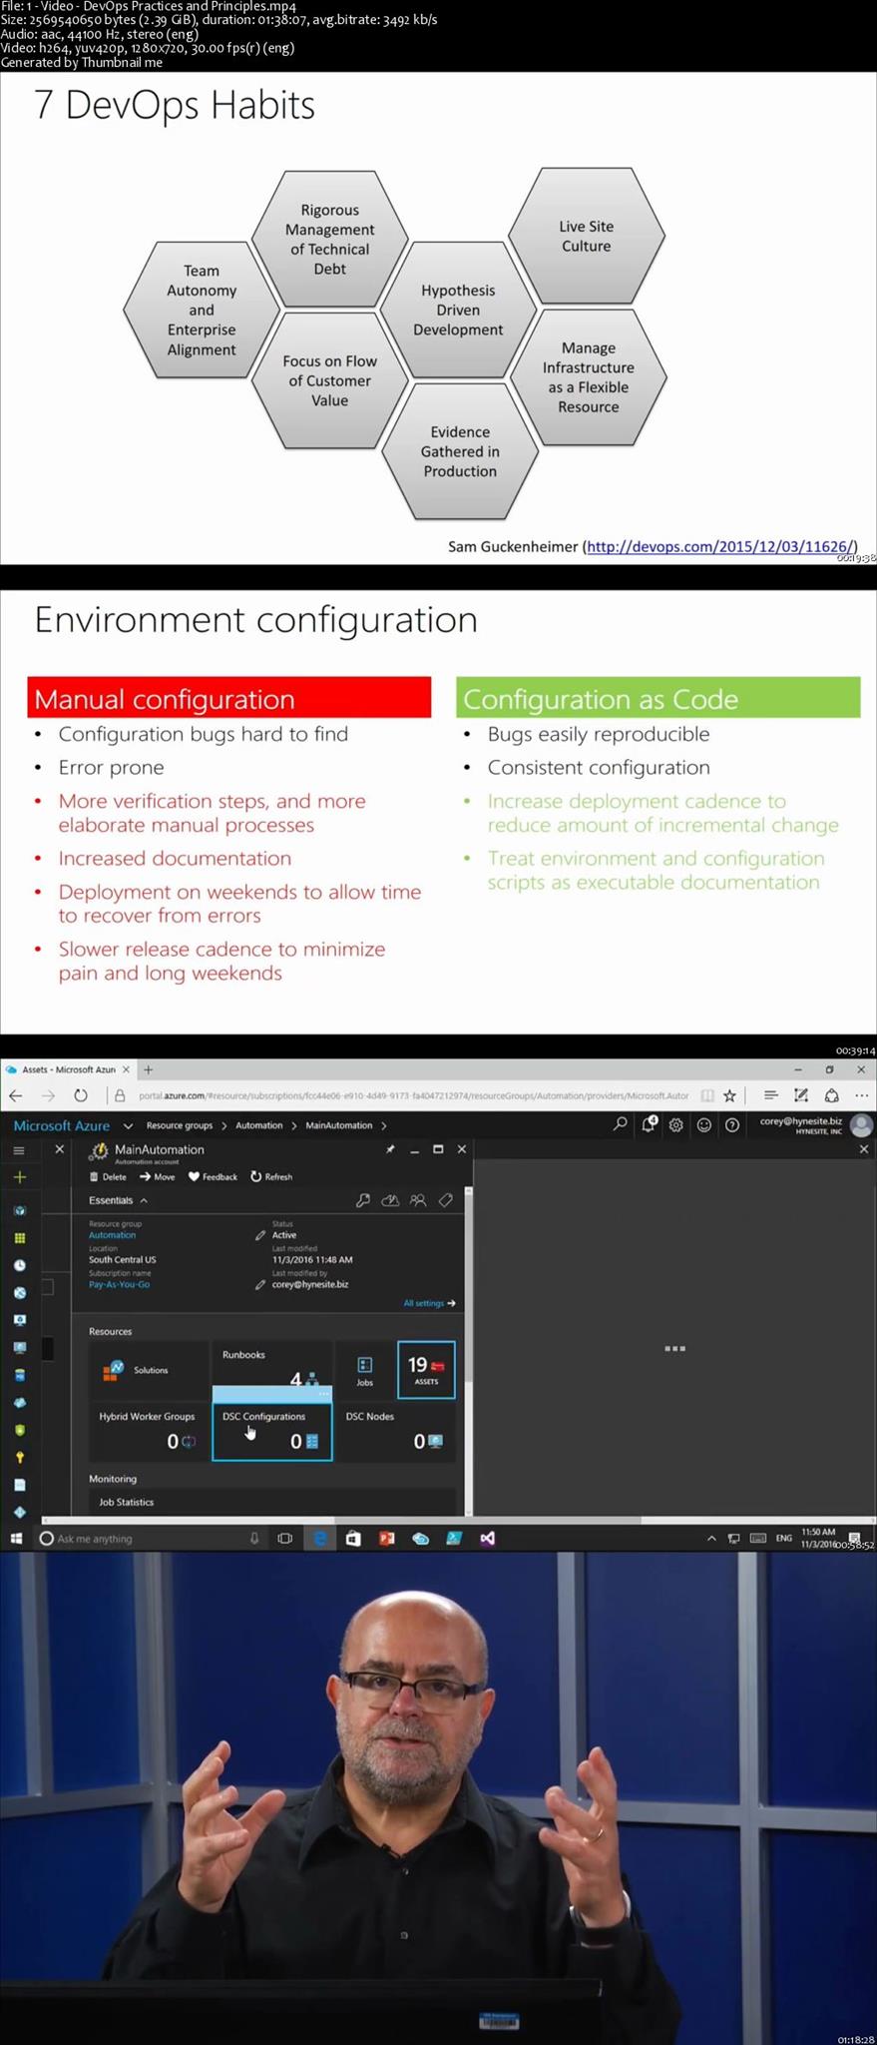The width and height of the screenshot is (877, 2045).
Task: Open the DSC Nodes tile
Action: (x=395, y=1431)
